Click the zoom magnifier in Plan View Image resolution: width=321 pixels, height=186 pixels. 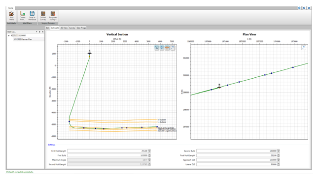[304, 48]
